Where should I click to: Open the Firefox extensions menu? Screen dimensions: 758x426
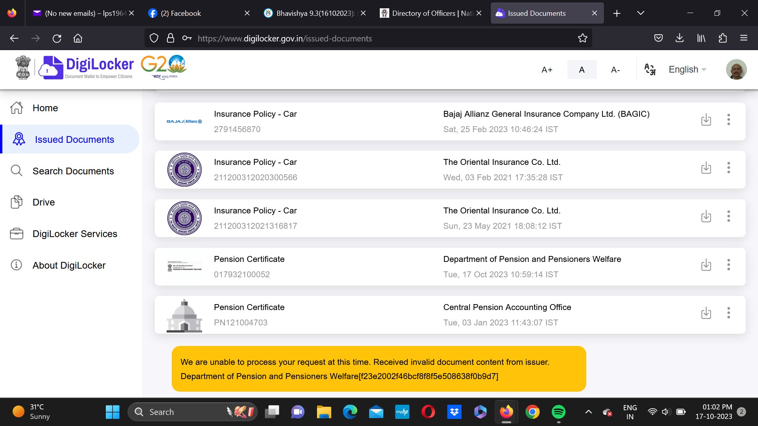tap(722, 38)
